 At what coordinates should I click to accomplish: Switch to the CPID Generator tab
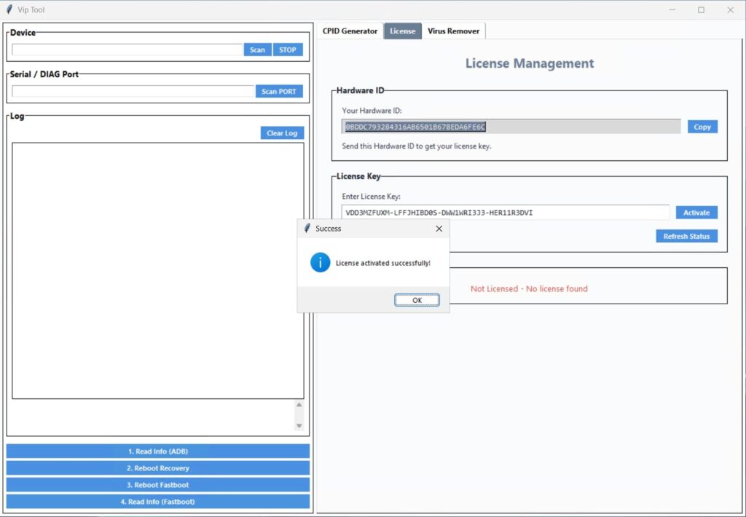coord(350,31)
